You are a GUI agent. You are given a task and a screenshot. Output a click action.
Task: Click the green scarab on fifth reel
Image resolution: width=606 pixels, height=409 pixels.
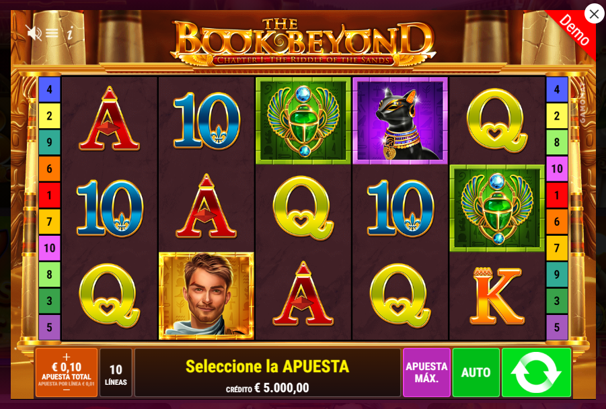497,208
